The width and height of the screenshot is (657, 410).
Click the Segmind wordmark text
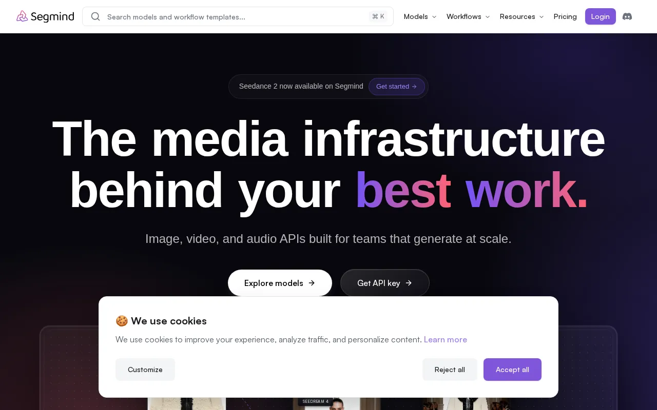52,16
